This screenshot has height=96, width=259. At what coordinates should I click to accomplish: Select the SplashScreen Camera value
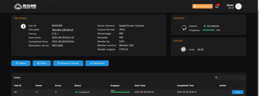(132, 26)
